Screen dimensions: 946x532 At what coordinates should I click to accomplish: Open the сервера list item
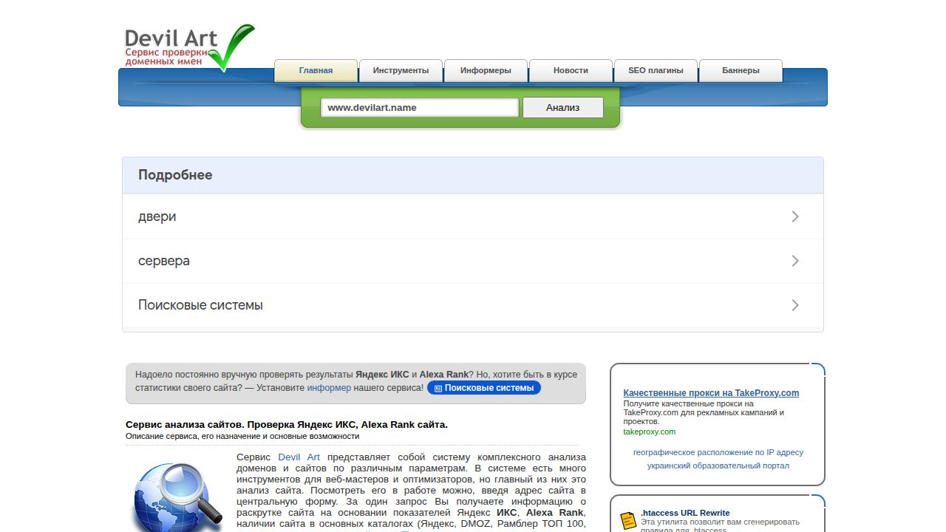pyautogui.click(x=473, y=261)
